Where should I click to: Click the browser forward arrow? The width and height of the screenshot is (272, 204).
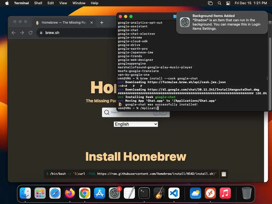[x=22, y=33]
